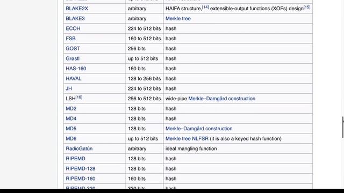Screen dimensions: 344x193
Task: Open the MD2 link
Action: [71, 108]
